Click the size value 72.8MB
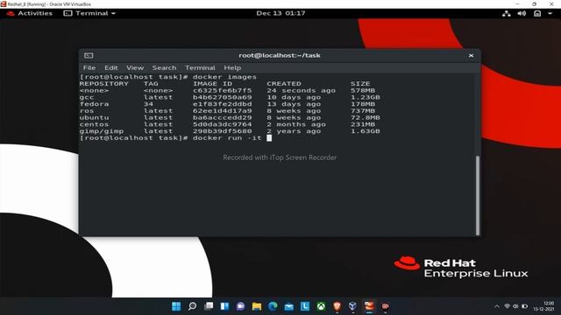The image size is (561, 315). pyautogui.click(x=366, y=117)
